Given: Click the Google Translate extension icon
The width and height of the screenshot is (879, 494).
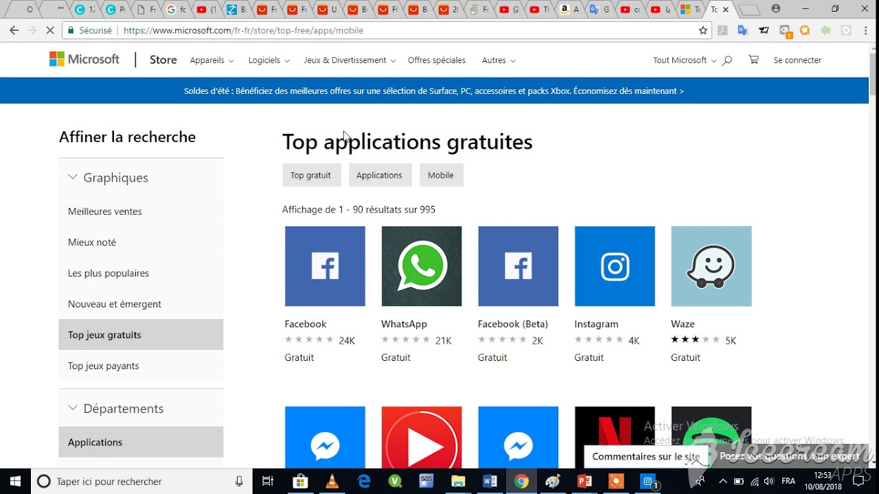Looking at the screenshot, I should point(742,30).
